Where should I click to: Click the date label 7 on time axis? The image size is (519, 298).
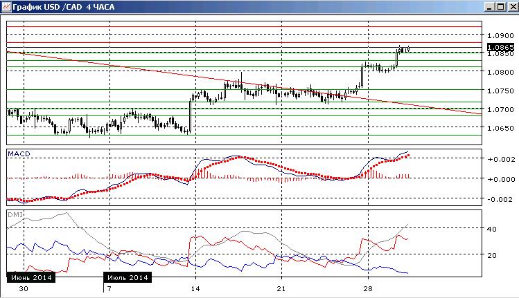[109, 289]
